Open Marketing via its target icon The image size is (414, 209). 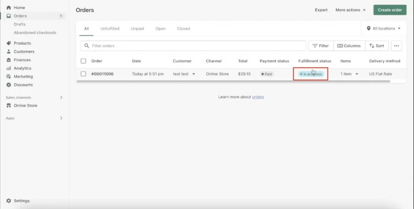(x=8, y=76)
